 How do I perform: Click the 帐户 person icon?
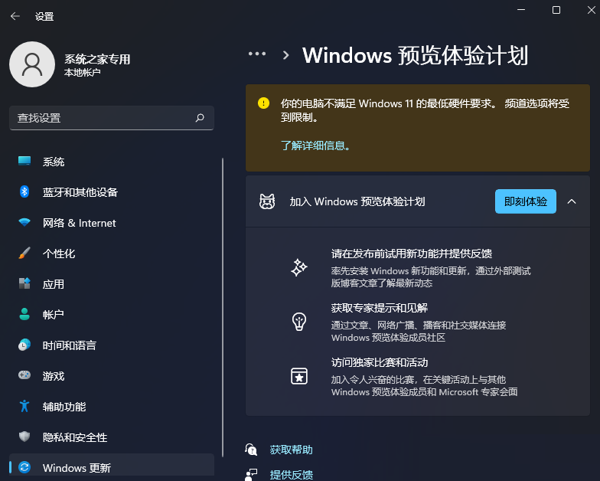click(x=24, y=314)
